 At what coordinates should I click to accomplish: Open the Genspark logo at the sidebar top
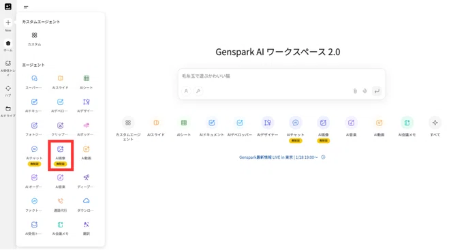click(8, 7)
